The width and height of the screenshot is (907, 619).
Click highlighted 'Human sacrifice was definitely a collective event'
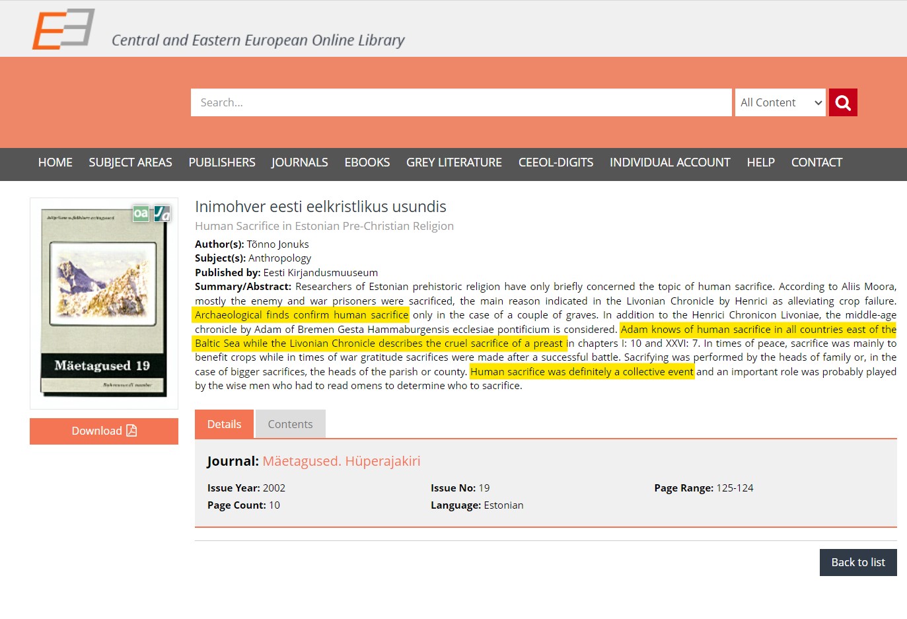click(x=582, y=372)
